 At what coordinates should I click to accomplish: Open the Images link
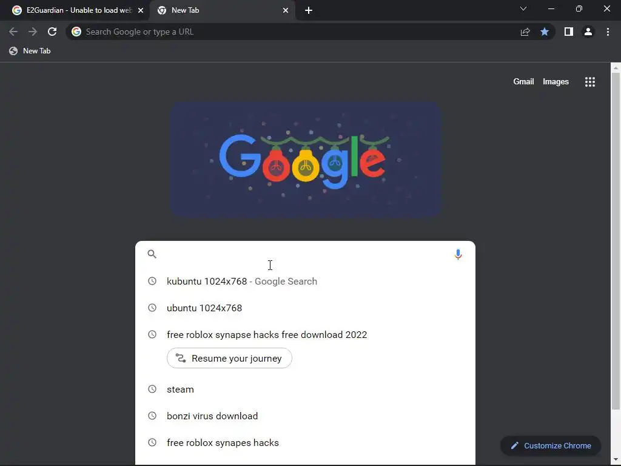click(x=556, y=82)
